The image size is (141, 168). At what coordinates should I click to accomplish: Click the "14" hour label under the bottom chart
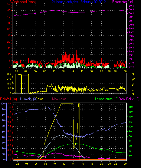tap(73, 164)
